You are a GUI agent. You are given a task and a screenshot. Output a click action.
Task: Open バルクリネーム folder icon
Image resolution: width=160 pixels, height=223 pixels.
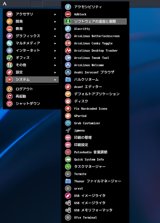(68, 80)
